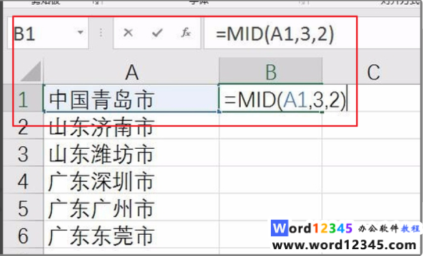The image size is (423, 256).
Task: Open Insert Function fx icon
Action: pos(186,33)
